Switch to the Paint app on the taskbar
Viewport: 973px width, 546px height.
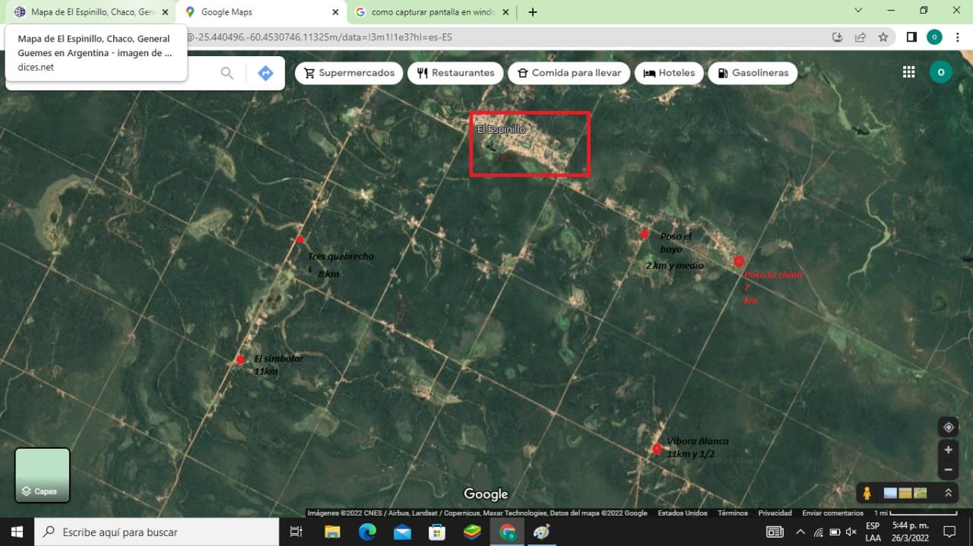pos(541,532)
